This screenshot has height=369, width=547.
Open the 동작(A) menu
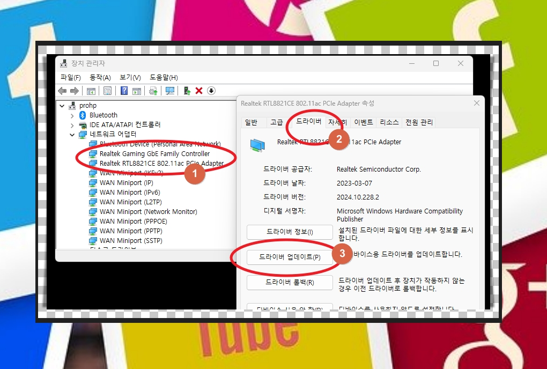pyautogui.click(x=100, y=77)
